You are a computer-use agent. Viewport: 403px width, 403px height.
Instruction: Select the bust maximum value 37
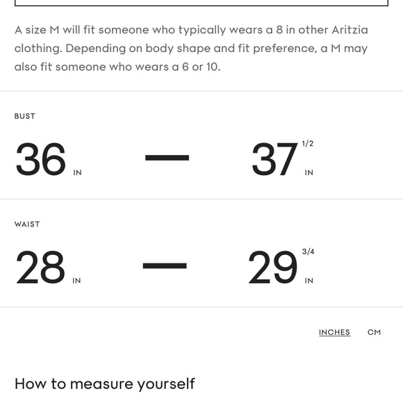[274, 159]
